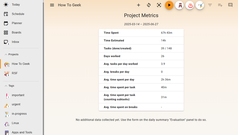Viewport: 238px width, 135px height.
Task: Open the urgent tag label
Action: point(16,104)
